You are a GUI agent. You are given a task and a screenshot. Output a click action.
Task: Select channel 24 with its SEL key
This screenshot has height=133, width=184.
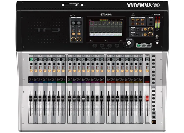point(141,60)
